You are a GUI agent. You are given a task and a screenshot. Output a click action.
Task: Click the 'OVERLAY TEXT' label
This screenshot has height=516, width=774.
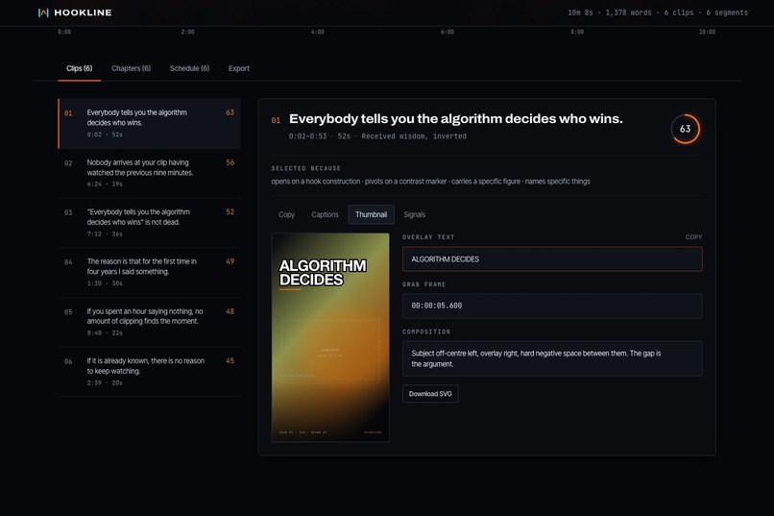tap(428, 237)
